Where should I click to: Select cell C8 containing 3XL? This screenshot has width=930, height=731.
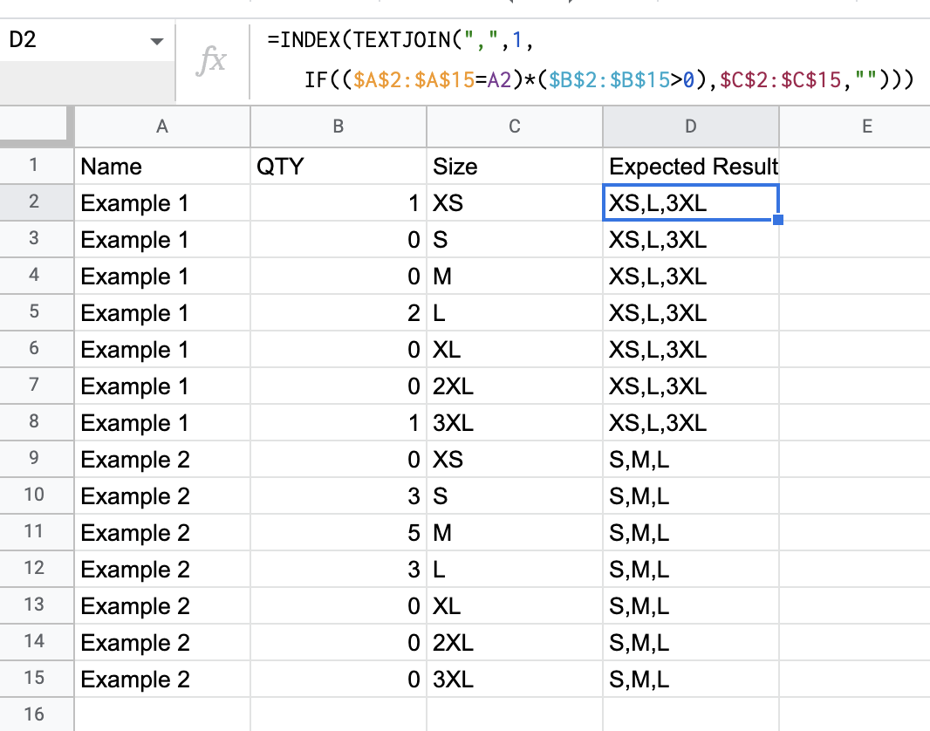(515, 423)
